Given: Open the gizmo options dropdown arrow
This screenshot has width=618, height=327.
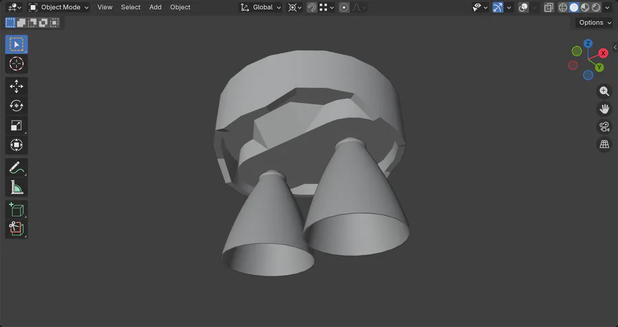Looking at the screenshot, I should click(x=509, y=7).
